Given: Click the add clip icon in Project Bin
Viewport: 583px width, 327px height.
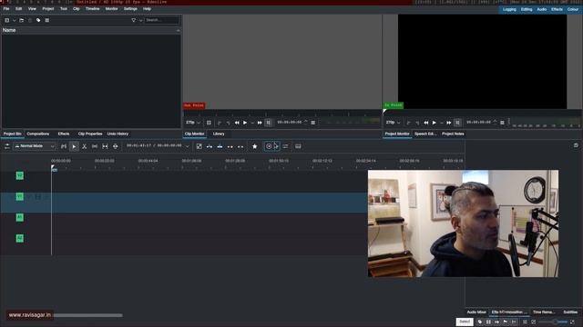Looking at the screenshot, I should click(7, 20).
